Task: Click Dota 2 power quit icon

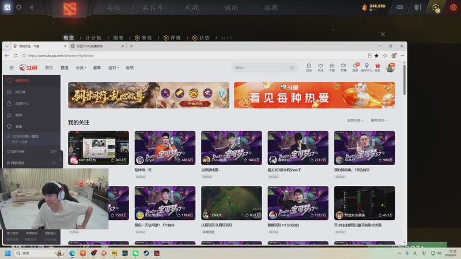Action: 454,7
